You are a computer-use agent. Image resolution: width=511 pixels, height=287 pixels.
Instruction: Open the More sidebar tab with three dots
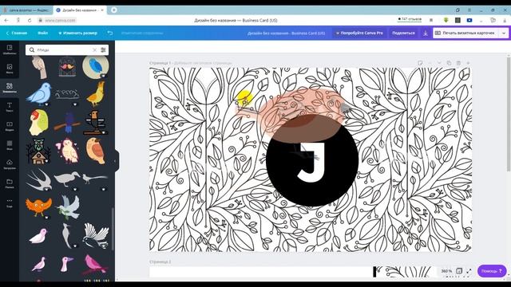pyautogui.click(x=10, y=202)
